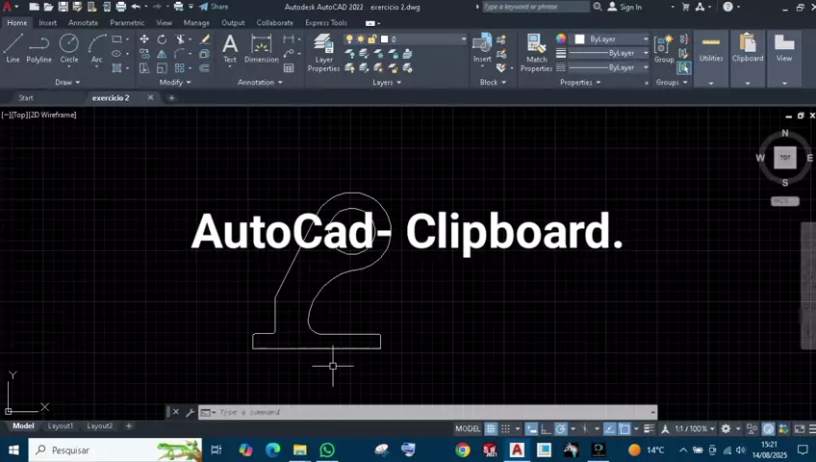
Task: Open the Layout1 tab
Action: pyautogui.click(x=61, y=425)
